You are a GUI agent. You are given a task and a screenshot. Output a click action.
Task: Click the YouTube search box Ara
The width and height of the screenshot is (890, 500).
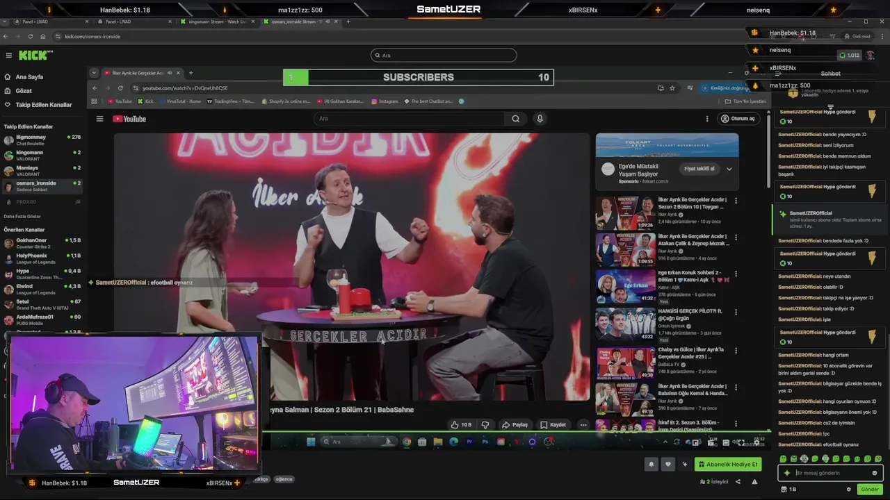pos(410,119)
